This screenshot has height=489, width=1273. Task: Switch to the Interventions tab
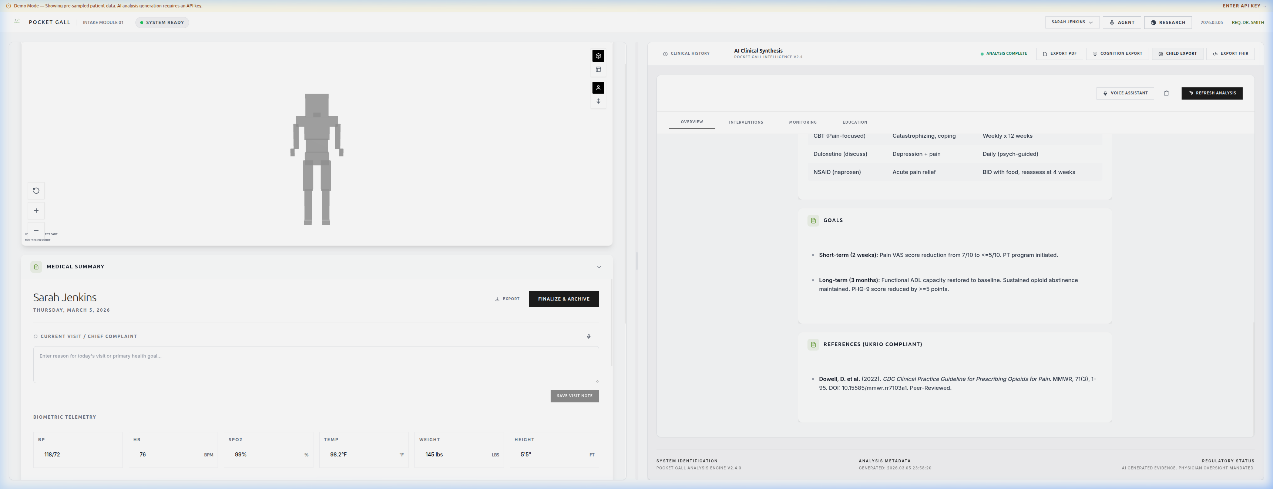[x=745, y=122]
